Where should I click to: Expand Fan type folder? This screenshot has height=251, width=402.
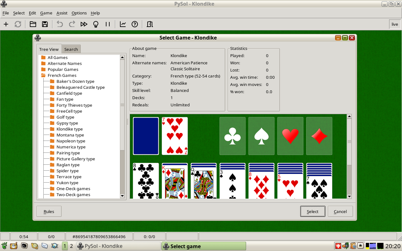coord(52,99)
